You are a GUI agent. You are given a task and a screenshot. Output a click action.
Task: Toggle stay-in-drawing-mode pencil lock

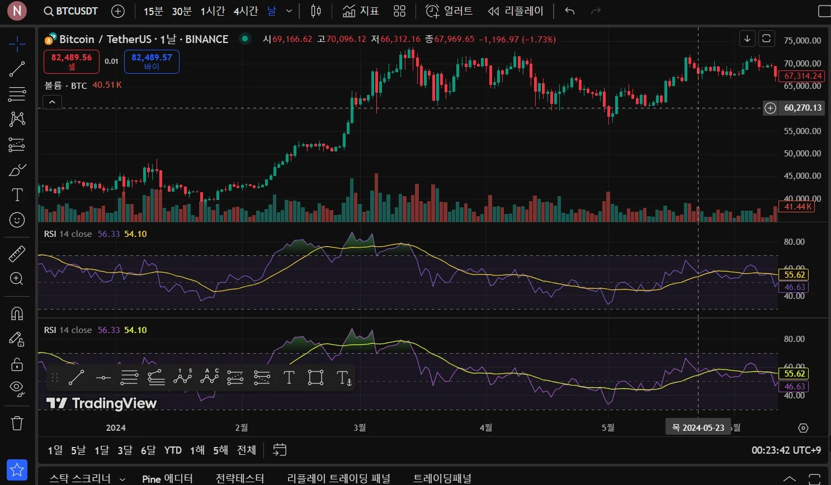point(17,339)
